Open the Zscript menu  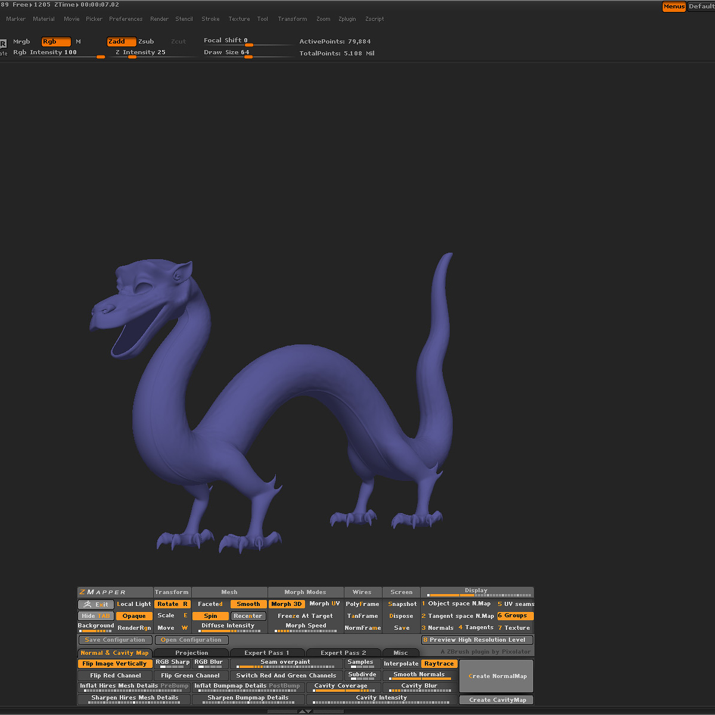click(375, 19)
